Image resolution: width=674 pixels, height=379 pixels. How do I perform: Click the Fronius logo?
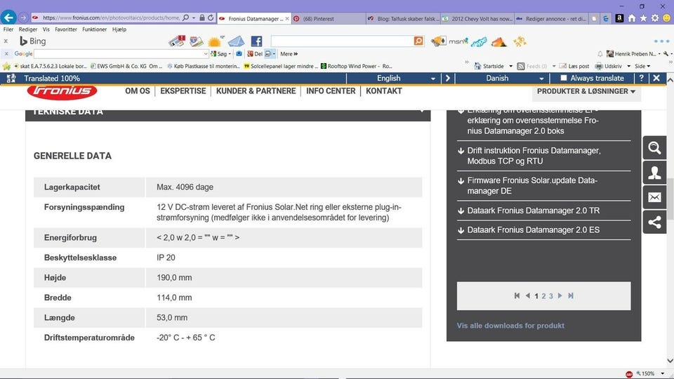(x=62, y=91)
